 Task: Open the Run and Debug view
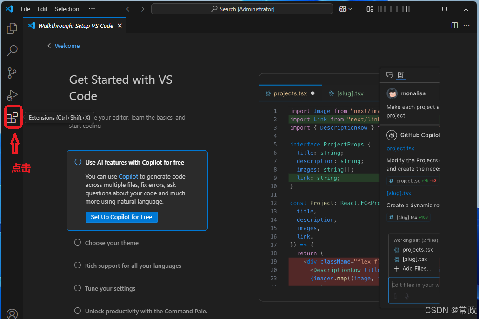[12, 95]
